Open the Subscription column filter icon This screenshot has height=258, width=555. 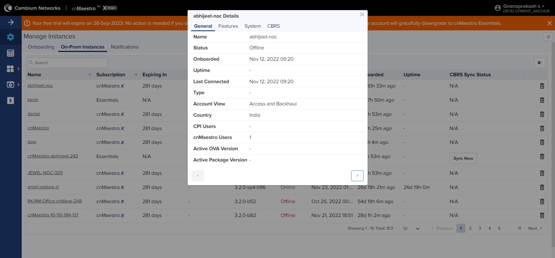click(x=136, y=75)
